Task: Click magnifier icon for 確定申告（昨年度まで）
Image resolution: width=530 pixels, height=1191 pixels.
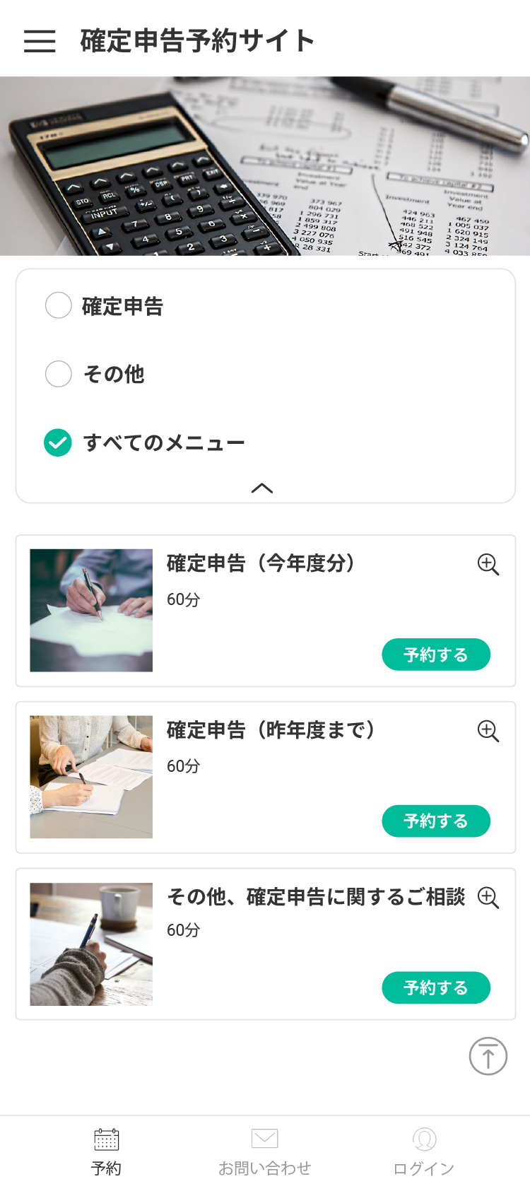Action: pos(488,731)
